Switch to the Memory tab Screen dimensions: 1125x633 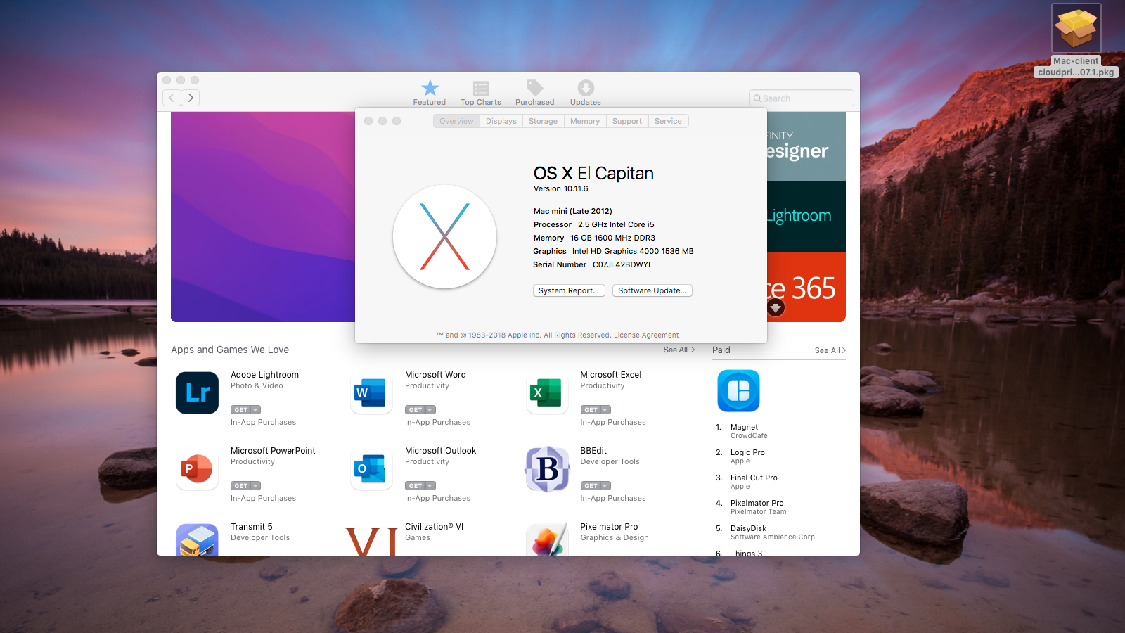coord(585,121)
